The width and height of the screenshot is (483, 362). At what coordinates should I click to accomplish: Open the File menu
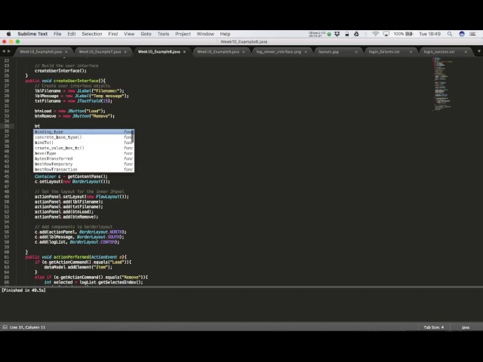[x=57, y=34]
